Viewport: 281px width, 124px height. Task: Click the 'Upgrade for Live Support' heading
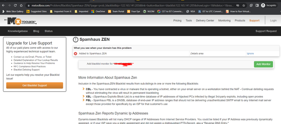tap(29, 43)
